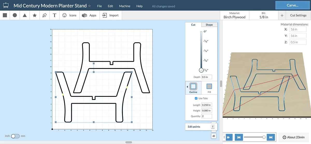The width and height of the screenshot is (311, 144).
Task: Choose the pen drawing tool
Action: (x=45, y=15)
